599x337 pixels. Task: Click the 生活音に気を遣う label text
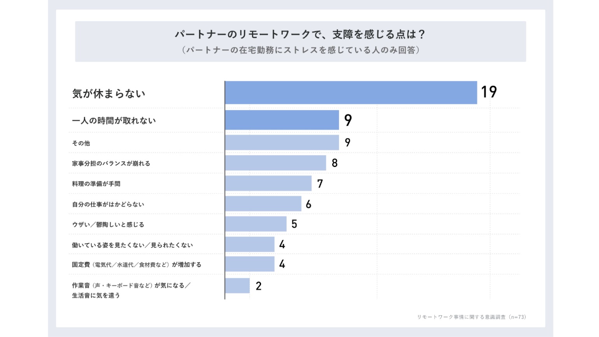(96, 295)
